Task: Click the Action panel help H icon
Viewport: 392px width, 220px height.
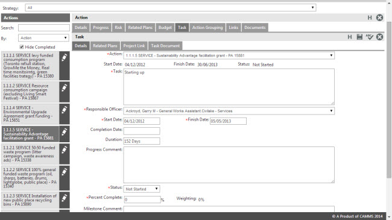Action: tap(370, 17)
